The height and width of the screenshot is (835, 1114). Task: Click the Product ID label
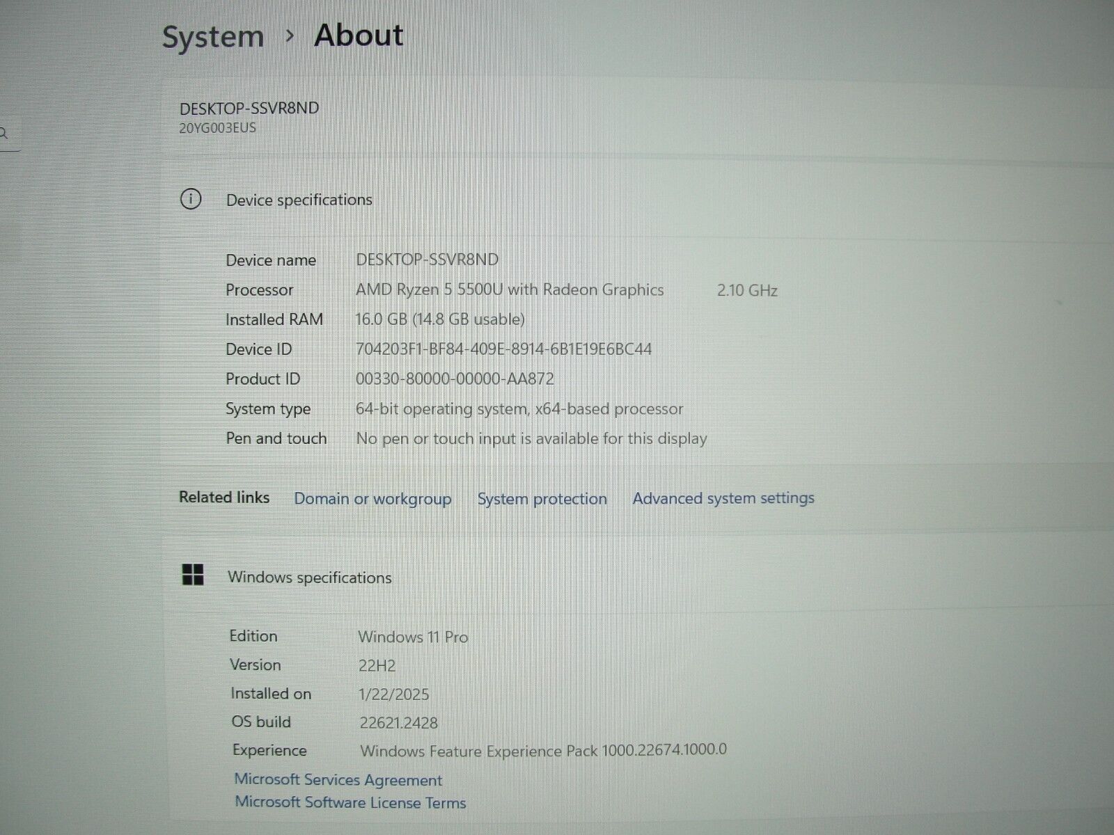263,379
